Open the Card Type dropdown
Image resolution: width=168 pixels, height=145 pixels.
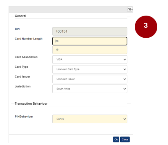(90, 69)
